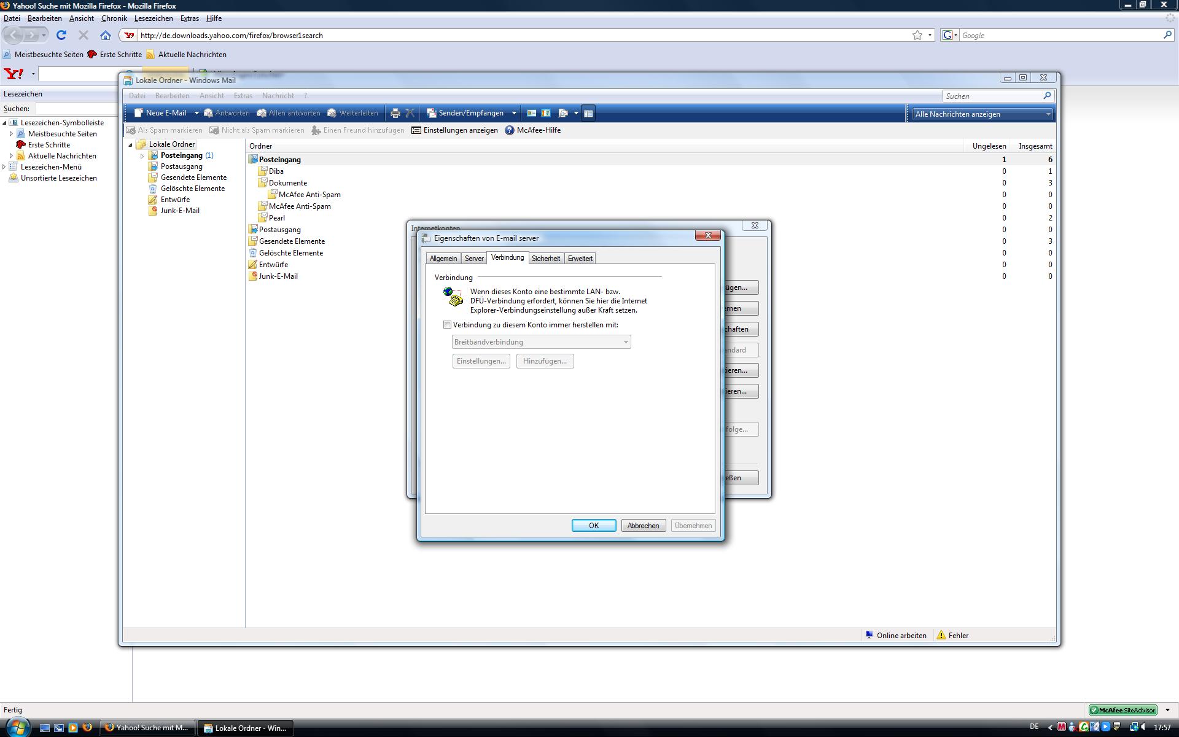Open the Firefox Extras menu
Viewport: 1179px width, 737px height.
click(x=189, y=18)
